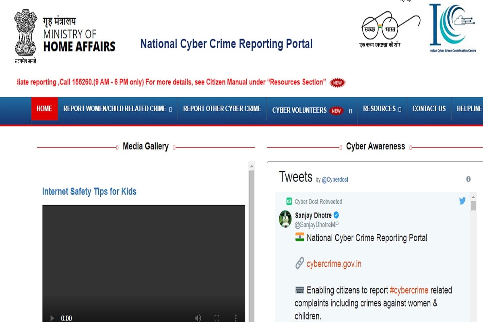Image resolution: width=483 pixels, height=322 pixels.
Task: Click the Internet Safety Tips for Kids title
Action: click(x=89, y=192)
